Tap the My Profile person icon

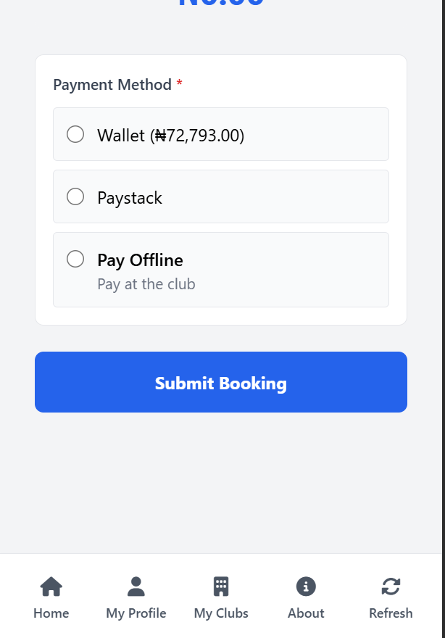(136, 587)
